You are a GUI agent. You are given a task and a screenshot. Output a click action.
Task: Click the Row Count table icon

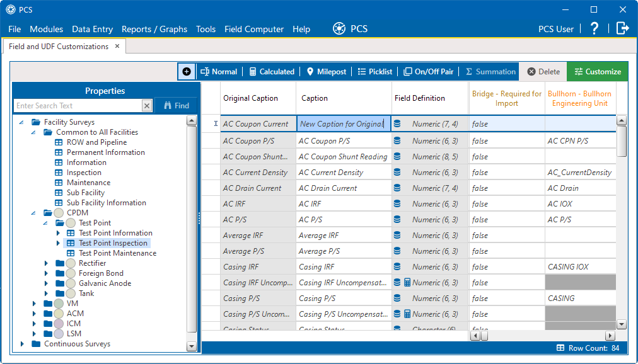tap(560, 348)
